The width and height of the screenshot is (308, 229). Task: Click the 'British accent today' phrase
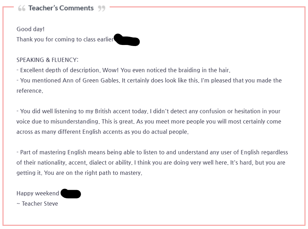pyautogui.click(x=121, y=111)
